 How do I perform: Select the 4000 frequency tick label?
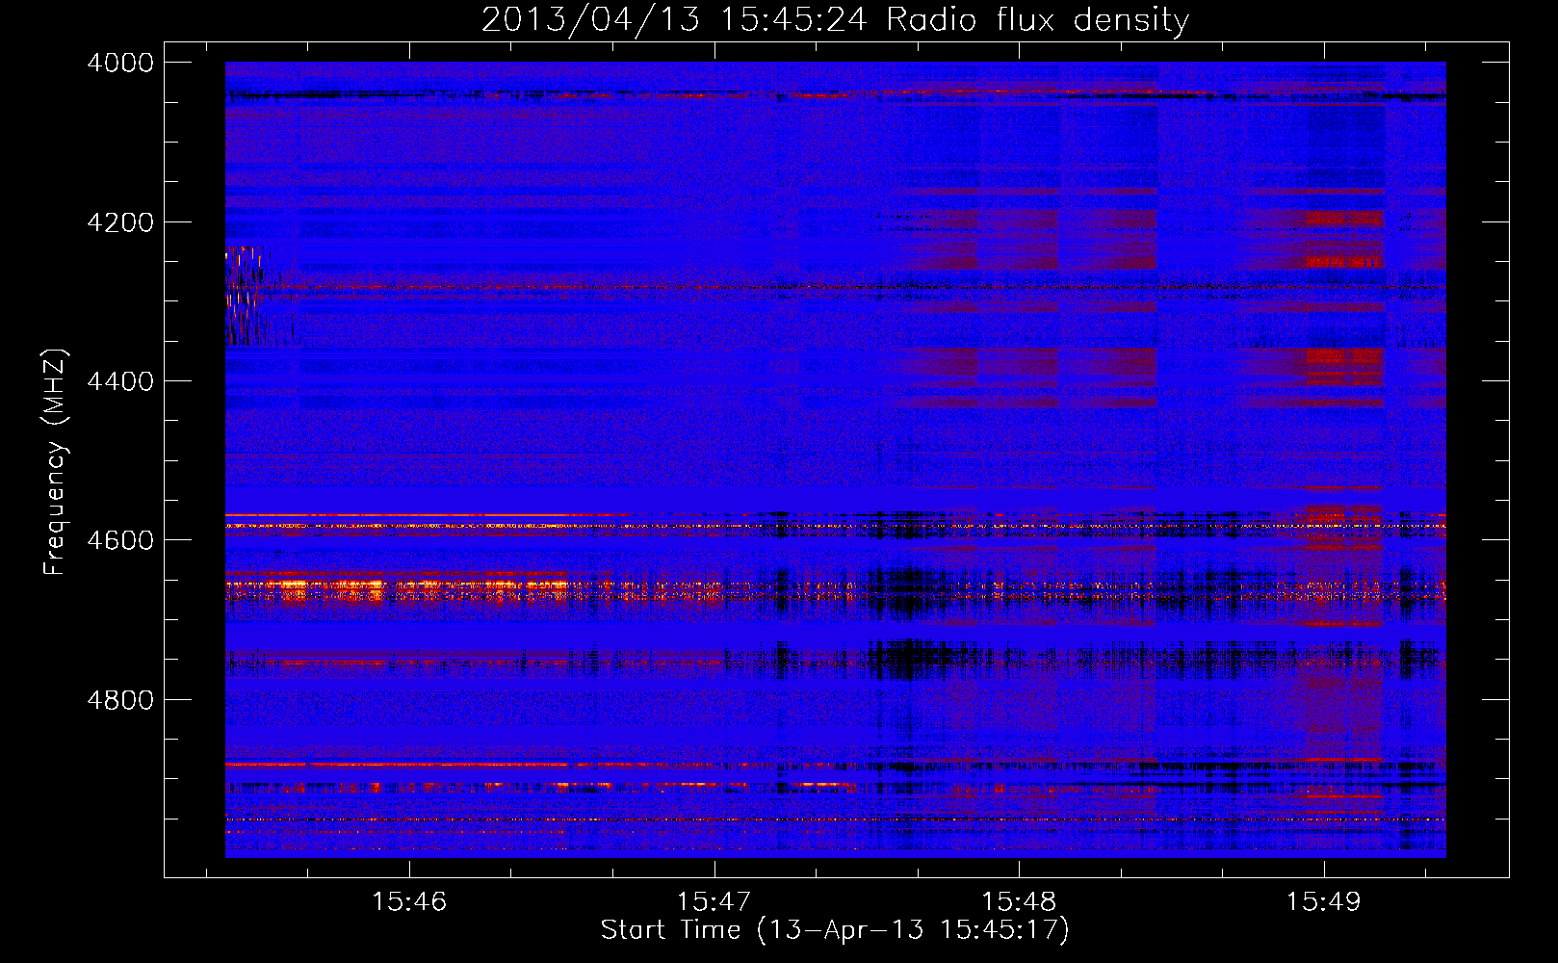pyautogui.click(x=120, y=63)
